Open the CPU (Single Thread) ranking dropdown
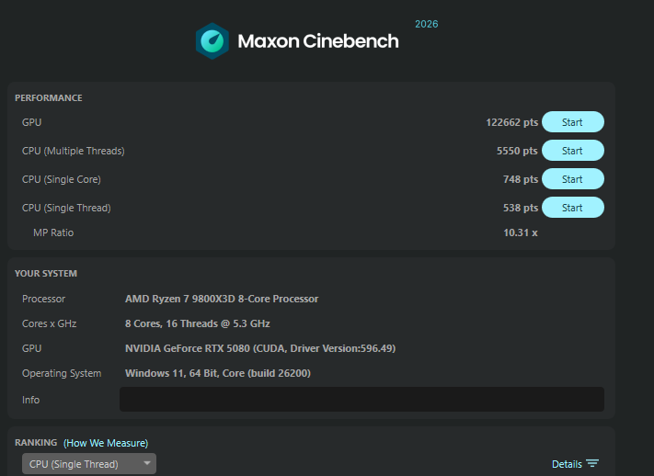The height and width of the screenshot is (476, 654). [89, 463]
